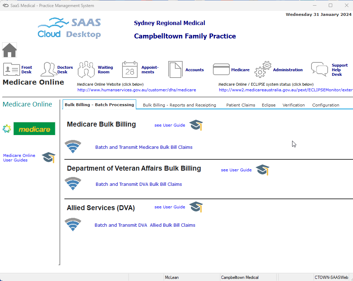Click the SAAS Cloud Desktop logo
This screenshot has width=353, height=281.
pos(69,28)
